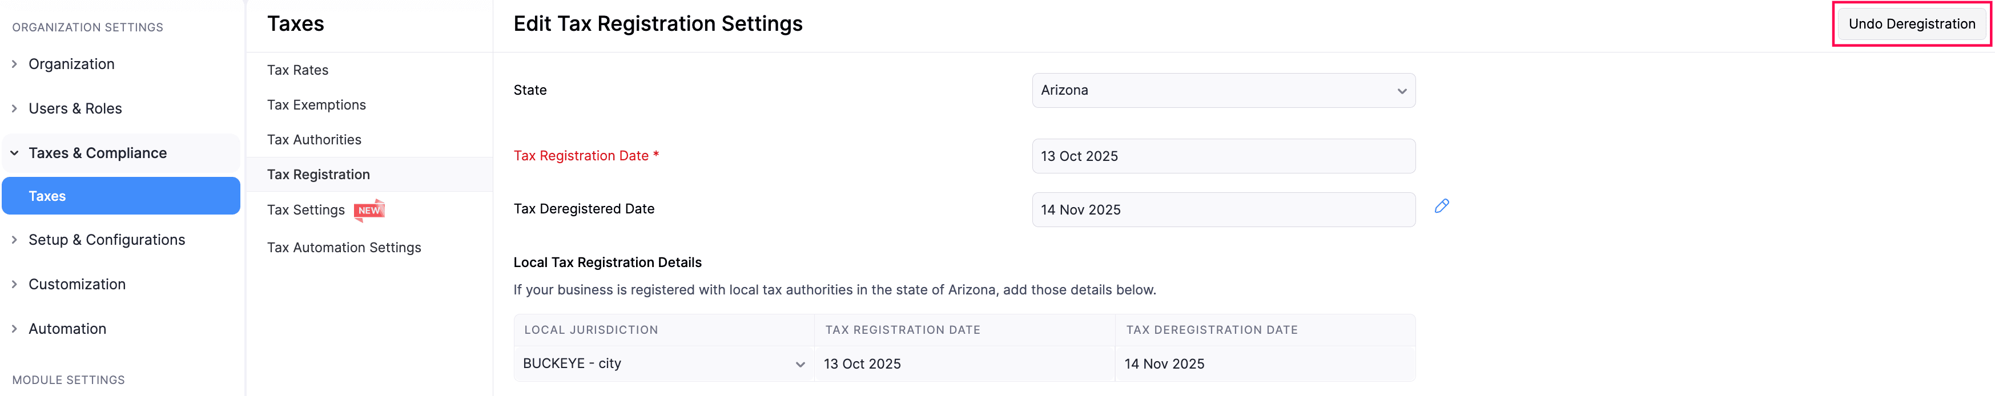
Task: Open Tax Authorities menu item
Action: click(313, 140)
